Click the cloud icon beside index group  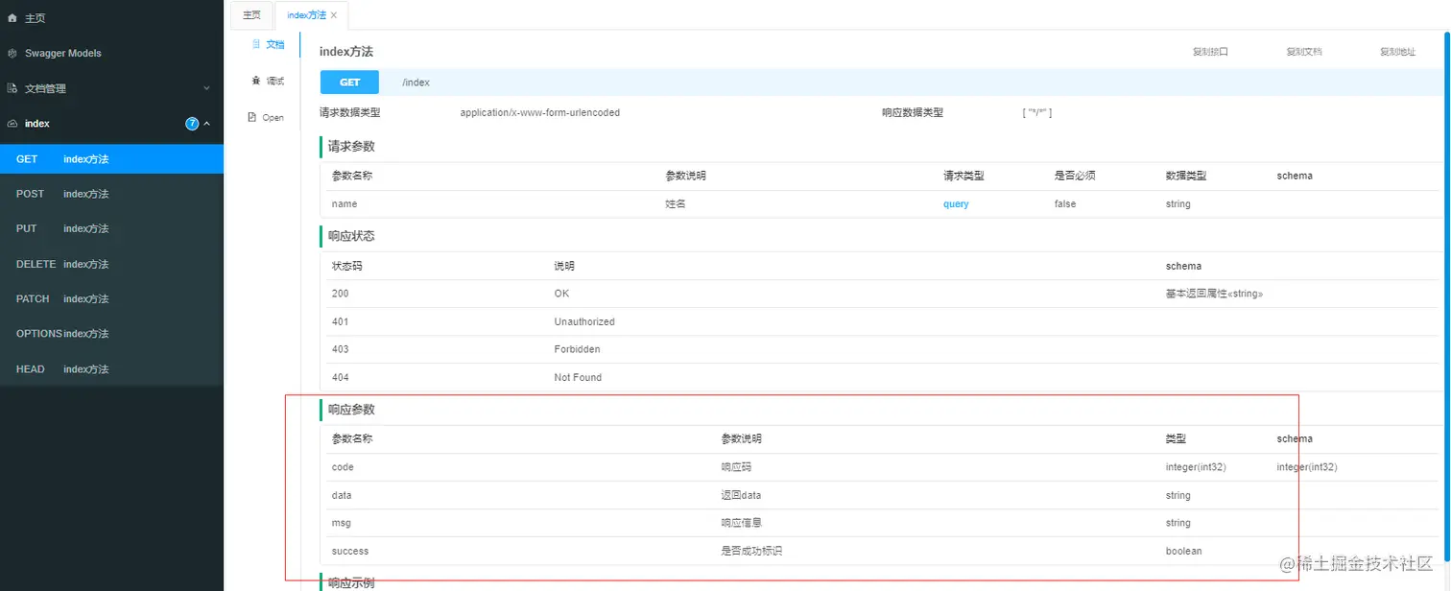tap(12, 124)
